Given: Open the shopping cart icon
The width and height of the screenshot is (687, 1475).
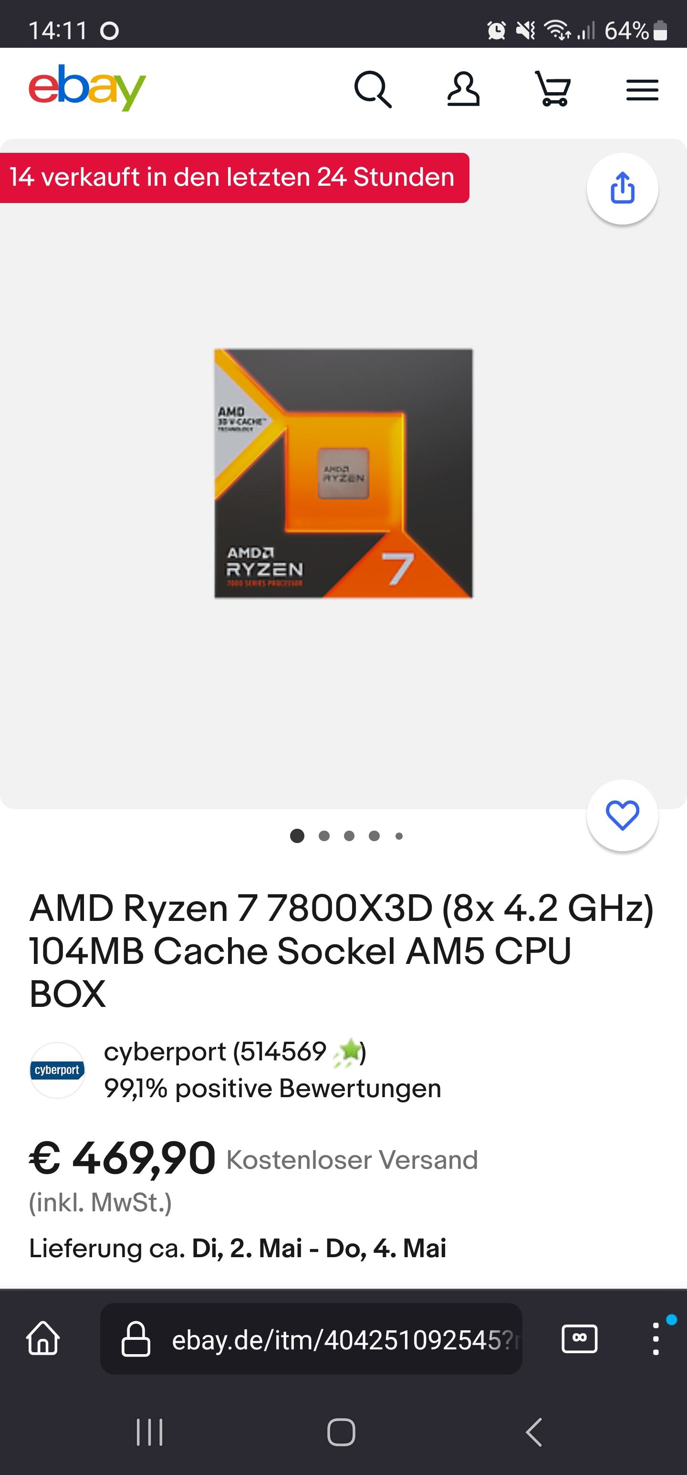Looking at the screenshot, I should point(552,89).
